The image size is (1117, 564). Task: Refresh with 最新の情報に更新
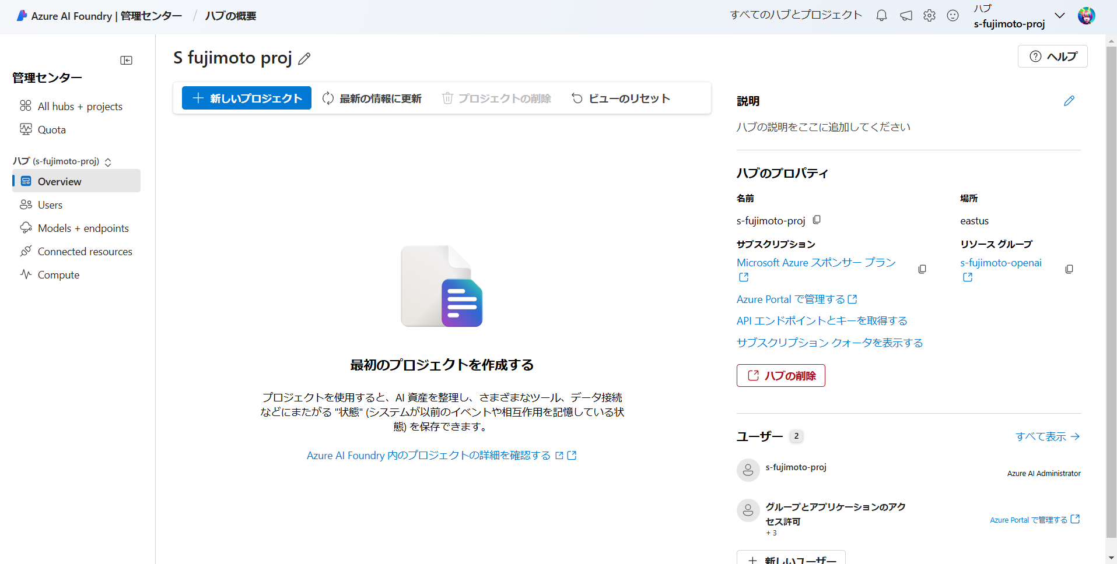[x=372, y=98]
